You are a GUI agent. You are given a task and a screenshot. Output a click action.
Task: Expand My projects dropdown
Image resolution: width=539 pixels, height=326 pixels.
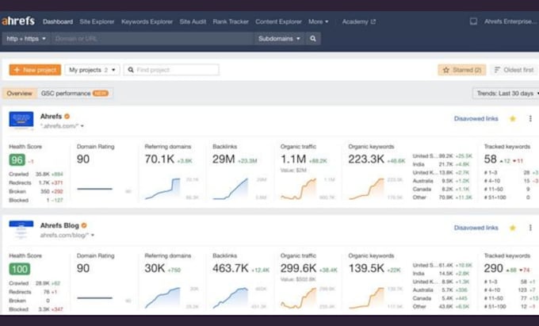pyautogui.click(x=92, y=70)
